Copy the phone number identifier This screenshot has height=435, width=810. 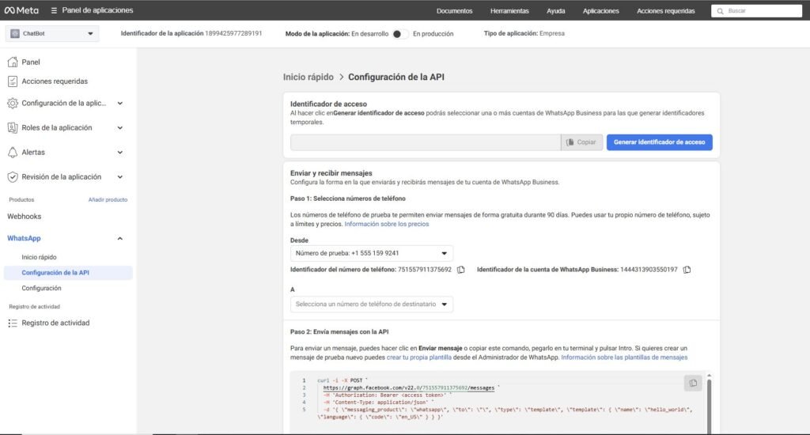460,270
